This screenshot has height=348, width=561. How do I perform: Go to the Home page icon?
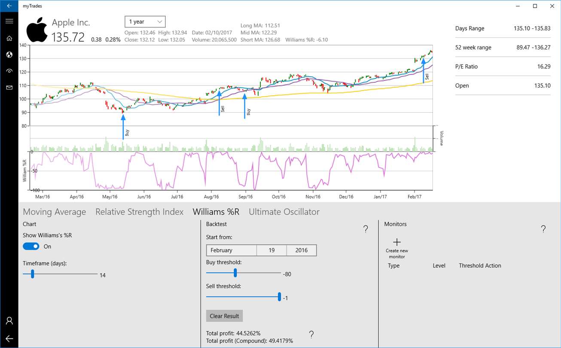tap(9, 38)
